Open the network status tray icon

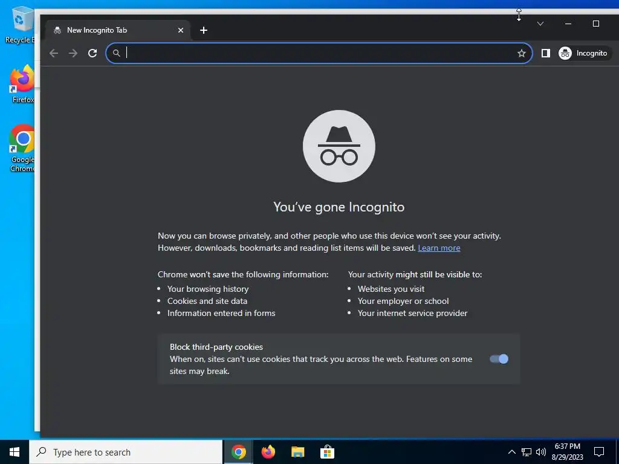pos(527,452)
